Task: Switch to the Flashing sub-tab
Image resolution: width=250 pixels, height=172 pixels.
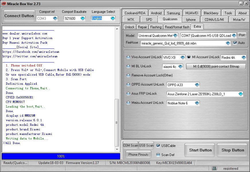Action: pyautogui.click(x=156, y=27)
